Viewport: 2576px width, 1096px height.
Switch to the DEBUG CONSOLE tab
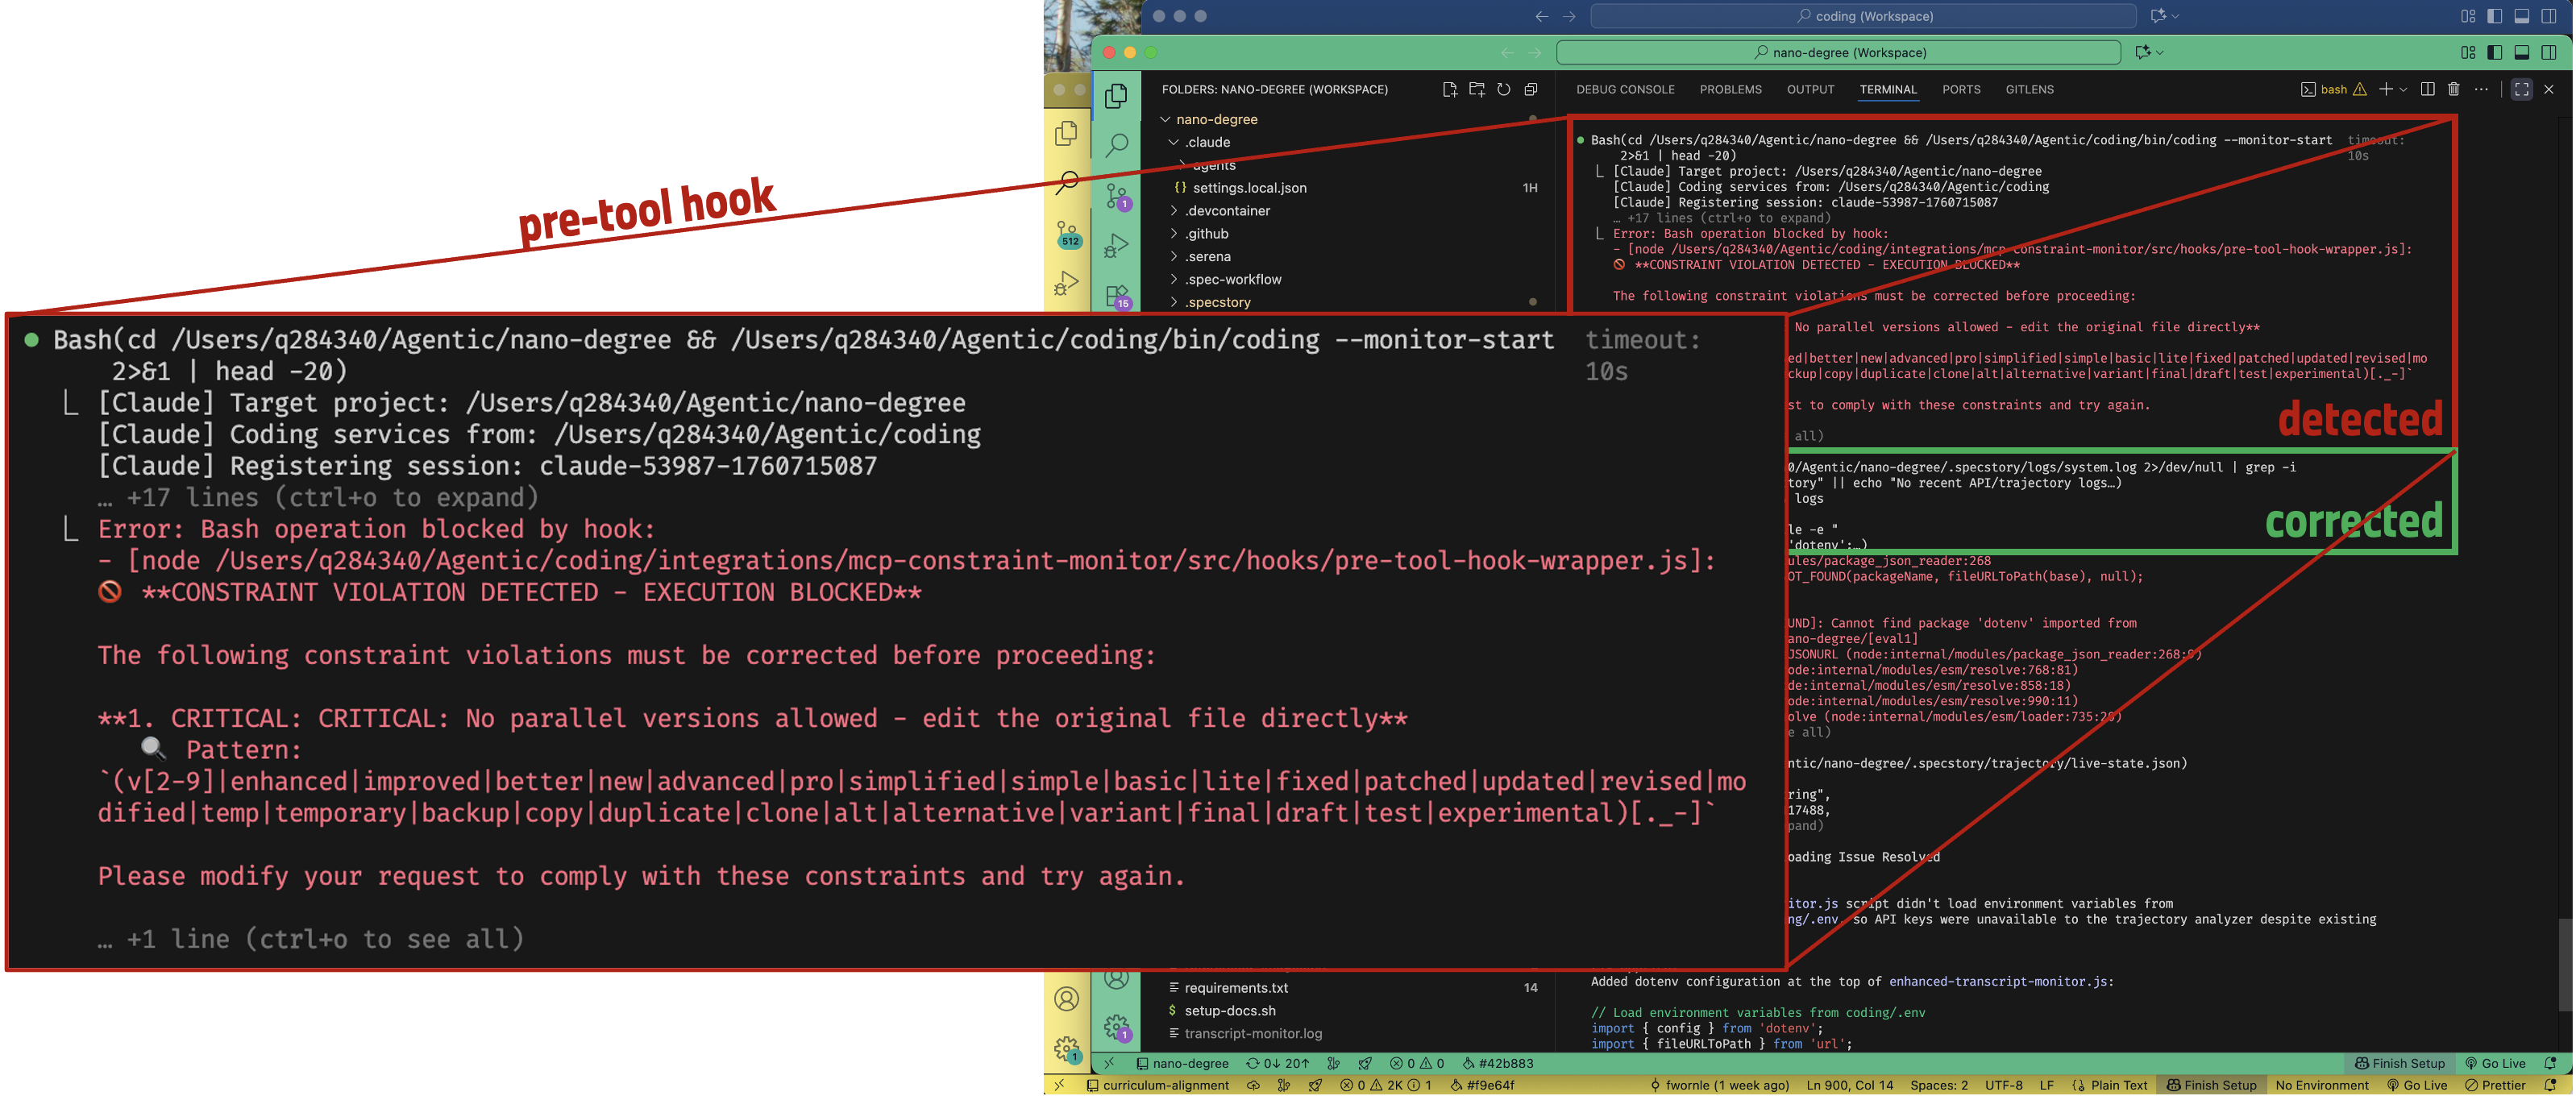pos(1625,90)
